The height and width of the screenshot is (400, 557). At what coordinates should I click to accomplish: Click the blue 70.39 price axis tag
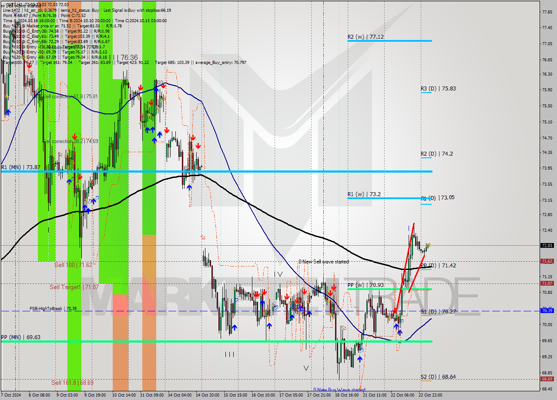tap(547, 311)
